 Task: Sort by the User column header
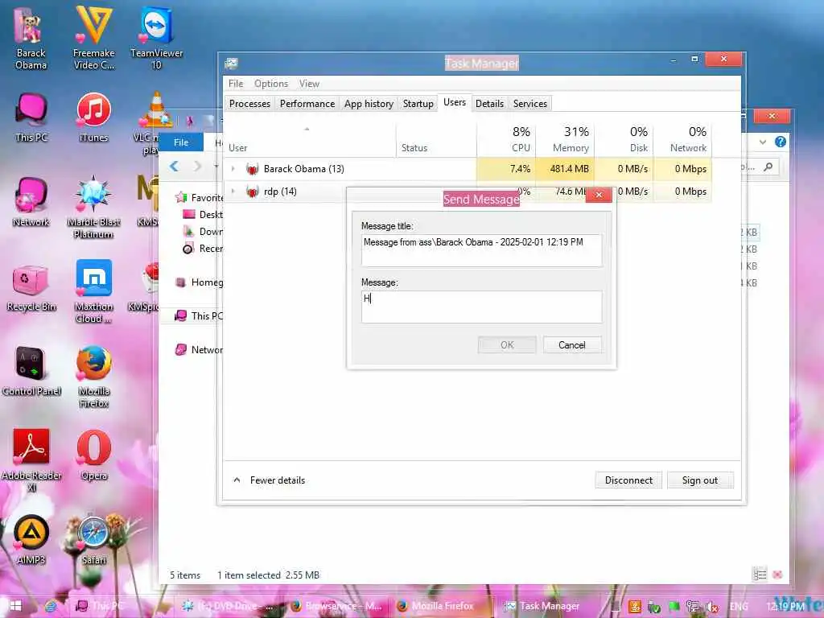(310, 139)
